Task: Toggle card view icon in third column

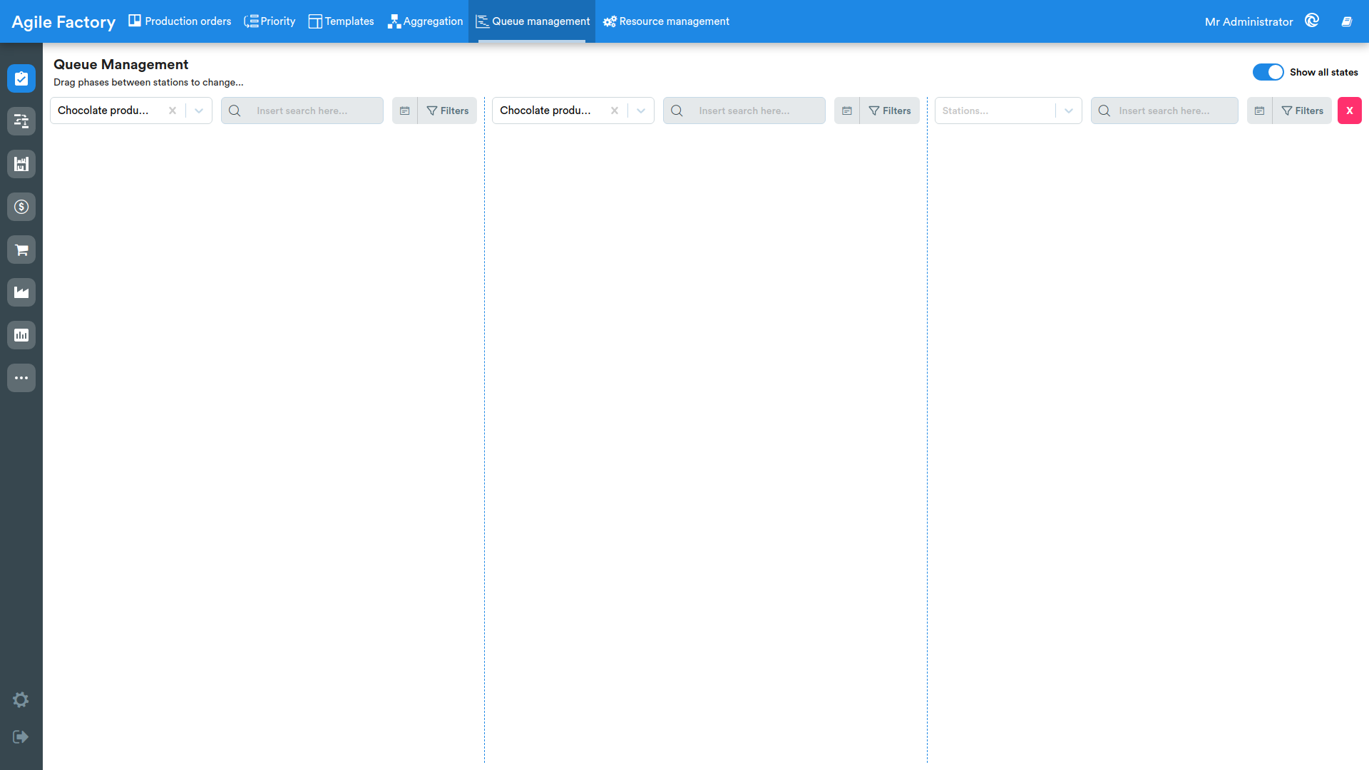Action: 1259,111
